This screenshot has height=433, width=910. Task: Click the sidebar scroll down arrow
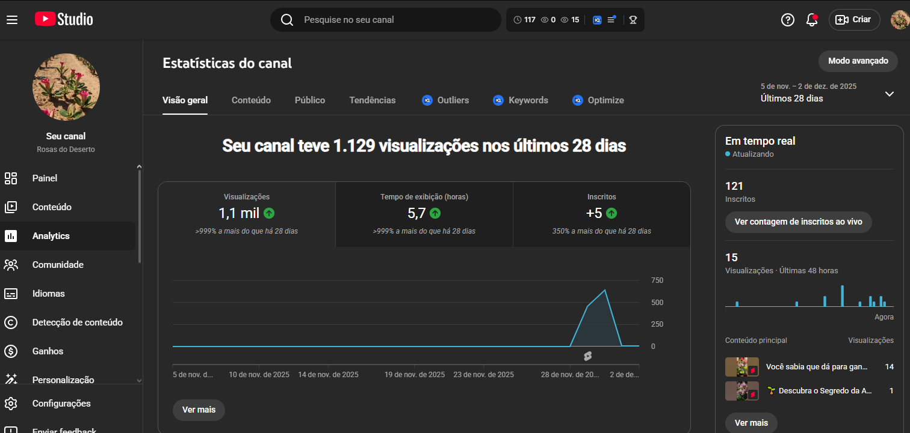[140, 380]
